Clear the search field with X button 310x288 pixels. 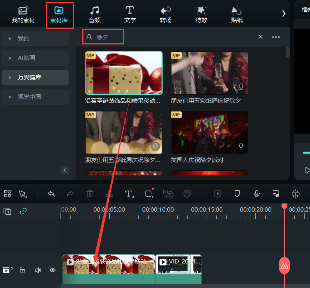coord(260,37)
